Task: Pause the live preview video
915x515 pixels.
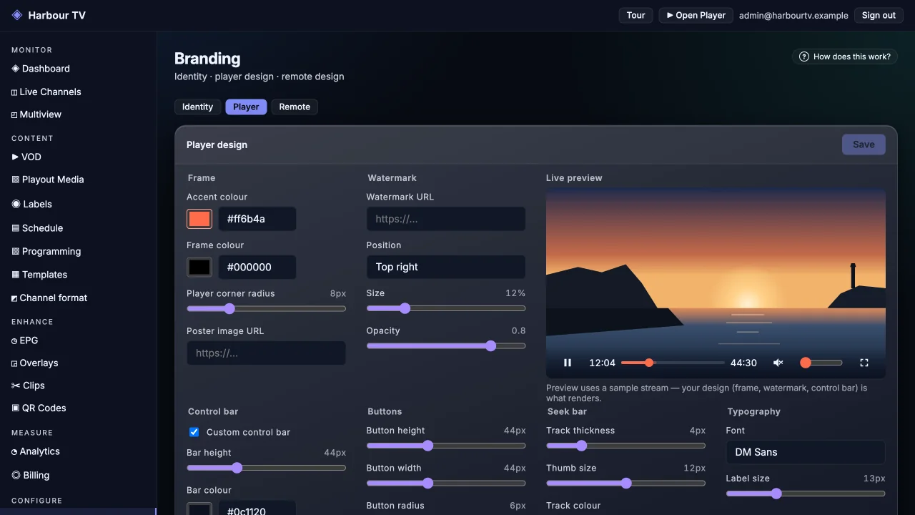Action: (568, 363)
